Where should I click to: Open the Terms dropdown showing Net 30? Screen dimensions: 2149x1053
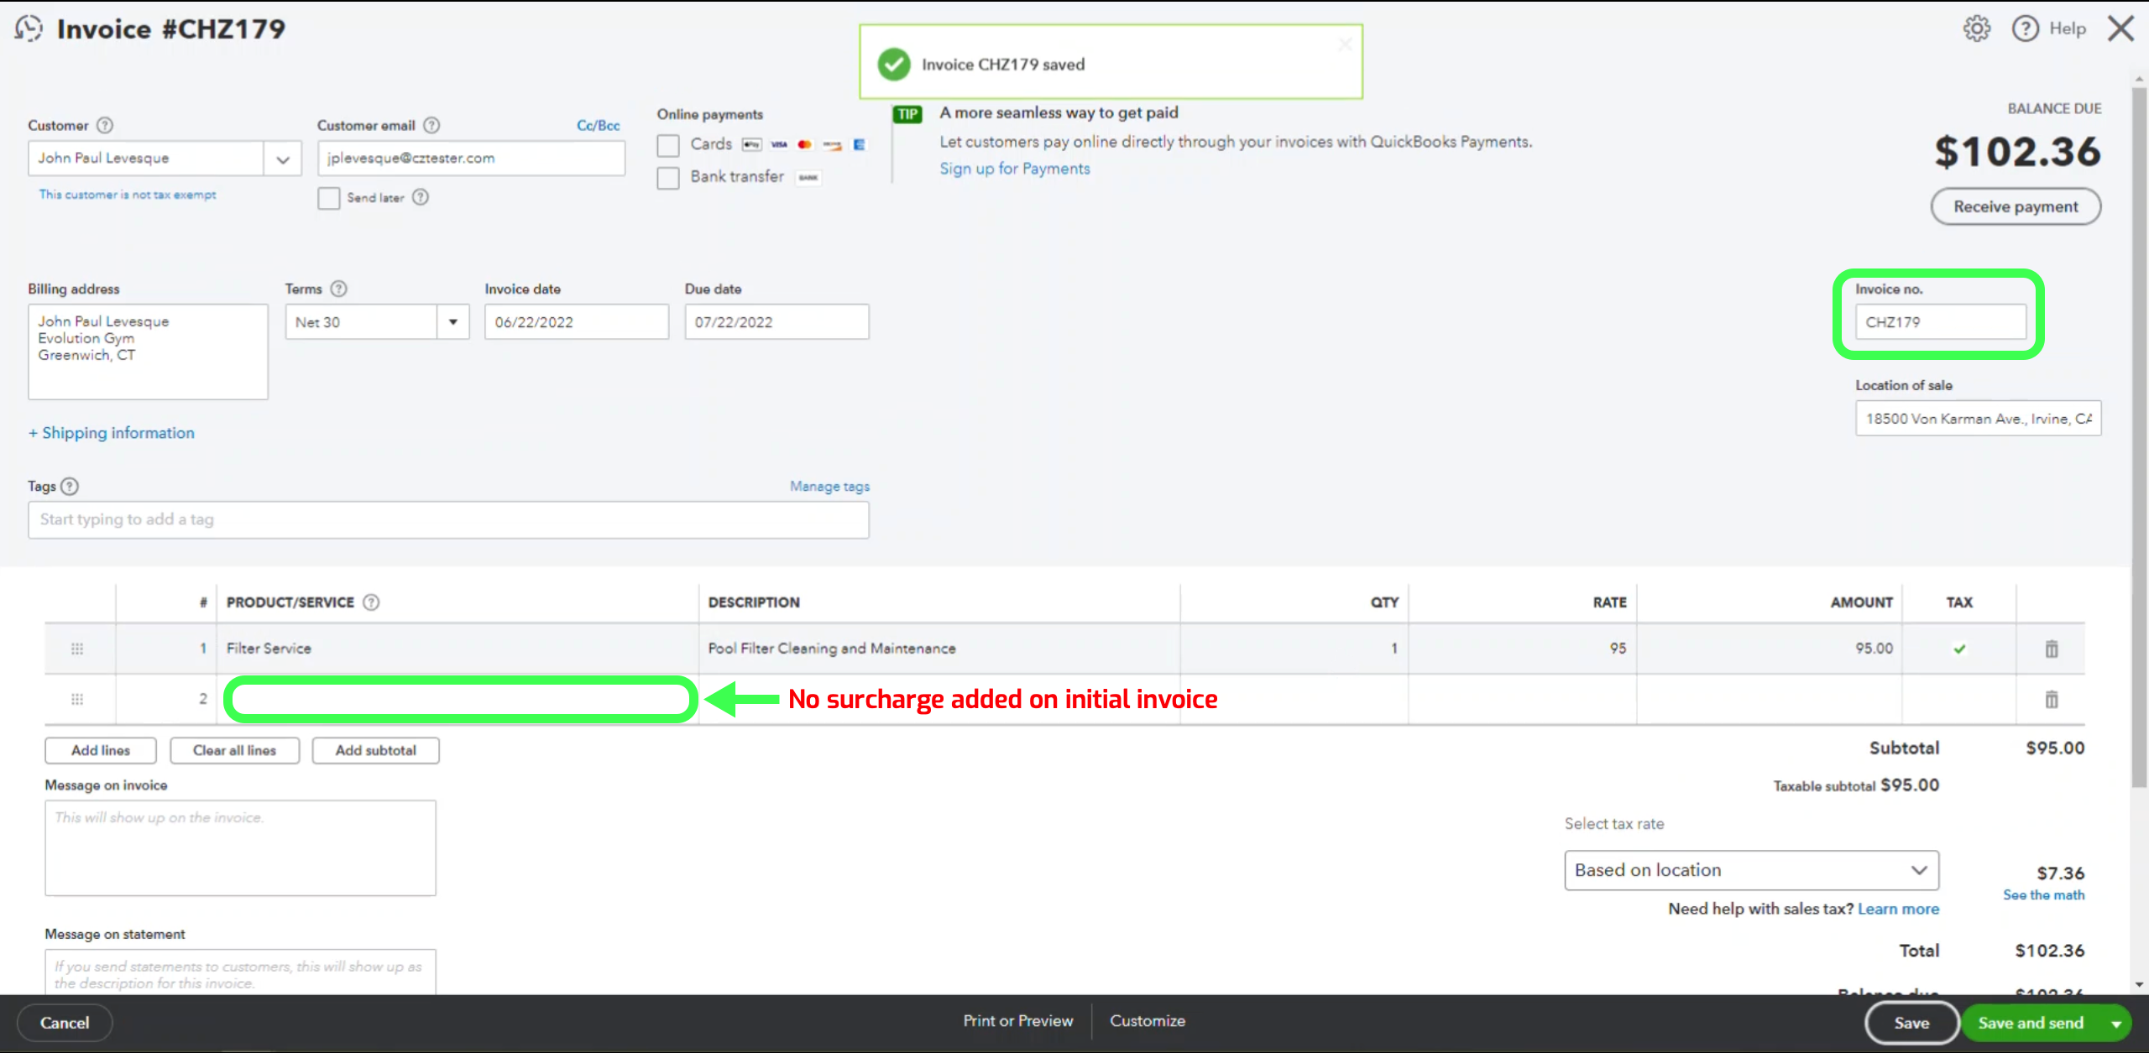click(x=452, y=321)
